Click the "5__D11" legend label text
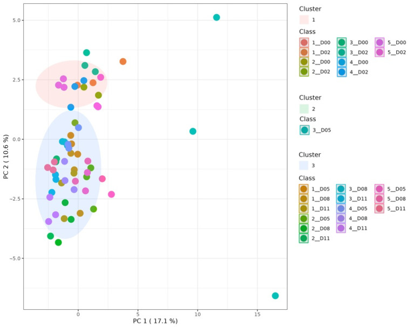 point(396,209)
